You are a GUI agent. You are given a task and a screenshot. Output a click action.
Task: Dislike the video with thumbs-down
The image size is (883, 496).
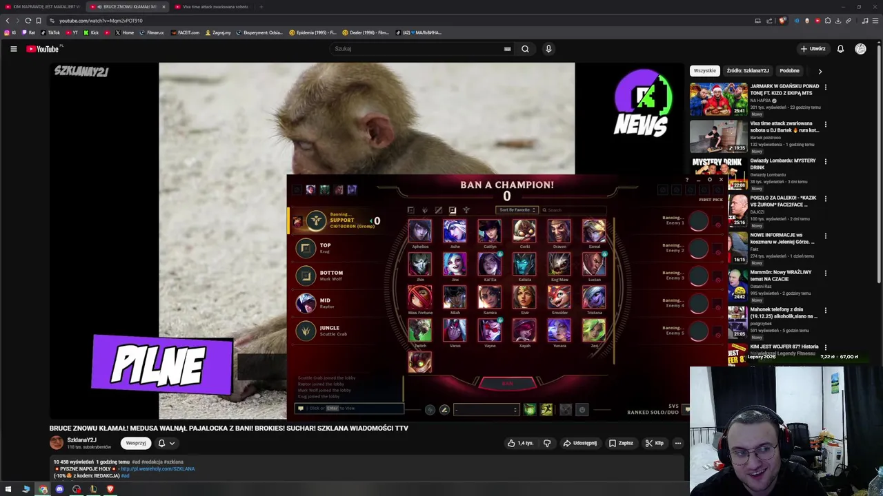547,443
